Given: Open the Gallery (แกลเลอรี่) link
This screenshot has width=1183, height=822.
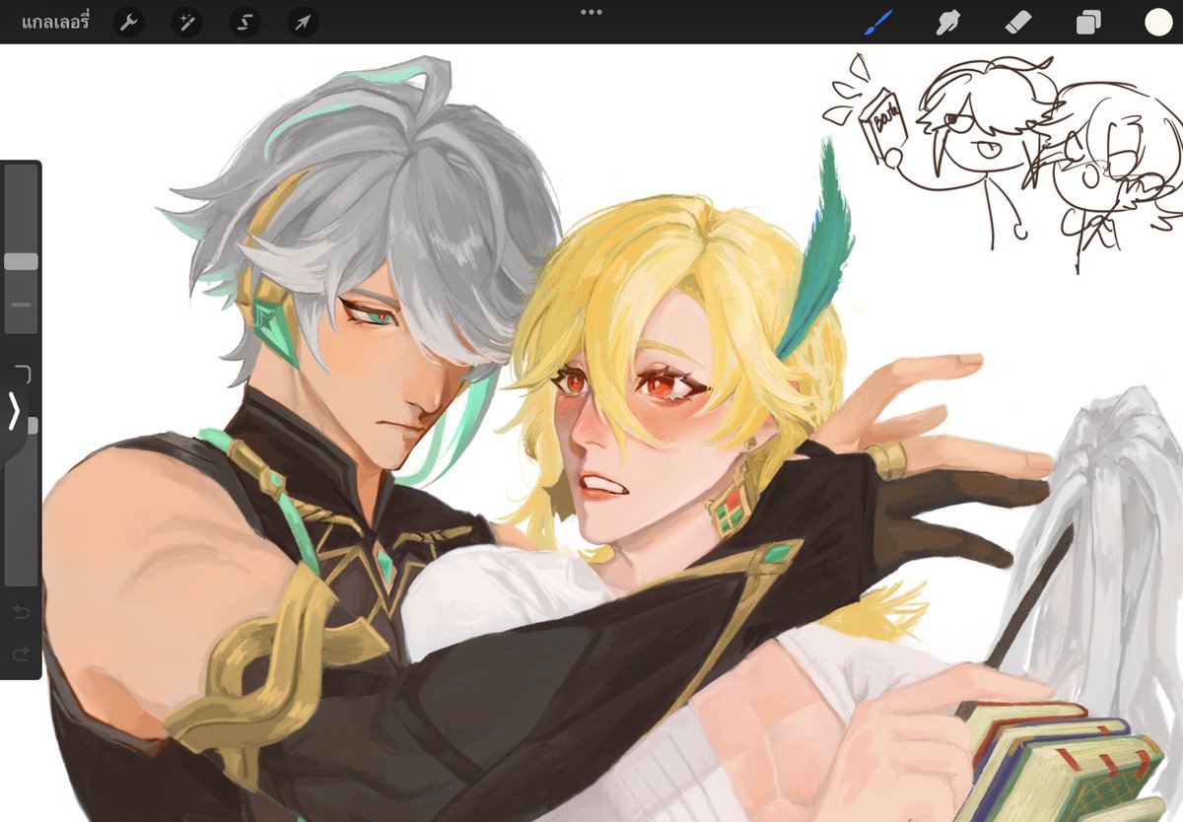Looking at the screenshot, I should [x=56, y=22].
